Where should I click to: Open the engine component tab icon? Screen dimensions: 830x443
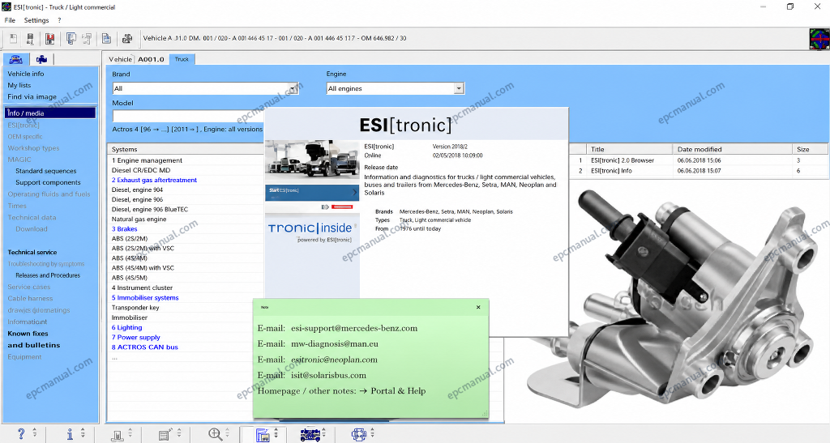point(41,59)
